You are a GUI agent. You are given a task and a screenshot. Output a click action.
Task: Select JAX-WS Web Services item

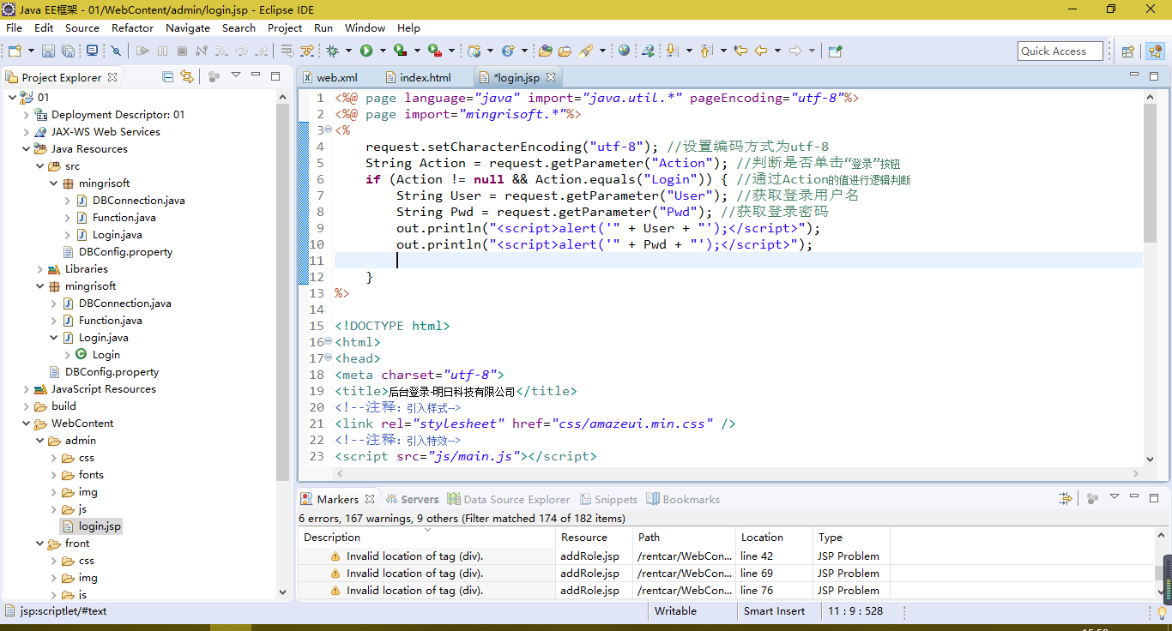pos(96,132)
